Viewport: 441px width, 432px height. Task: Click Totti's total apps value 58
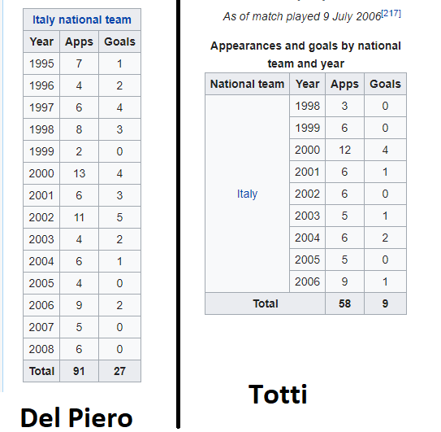345,303
